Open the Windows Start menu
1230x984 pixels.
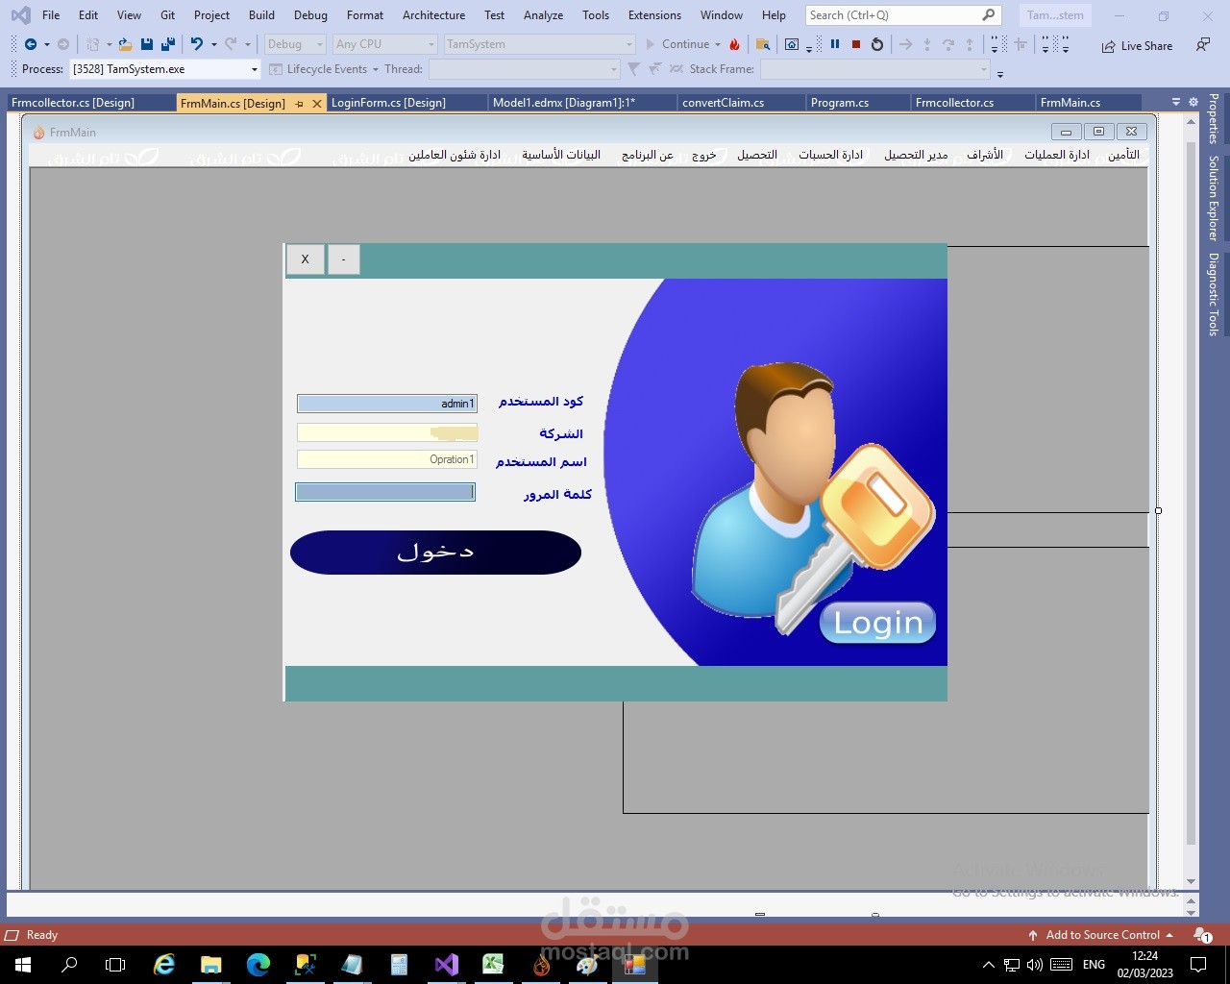pos(23,965)
